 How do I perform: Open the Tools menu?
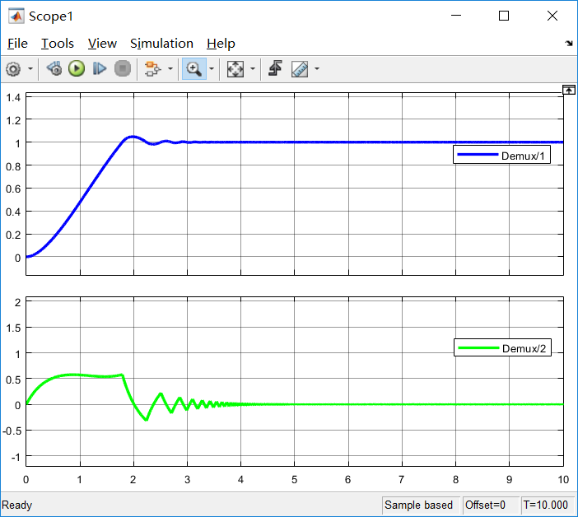pos(58,44)
